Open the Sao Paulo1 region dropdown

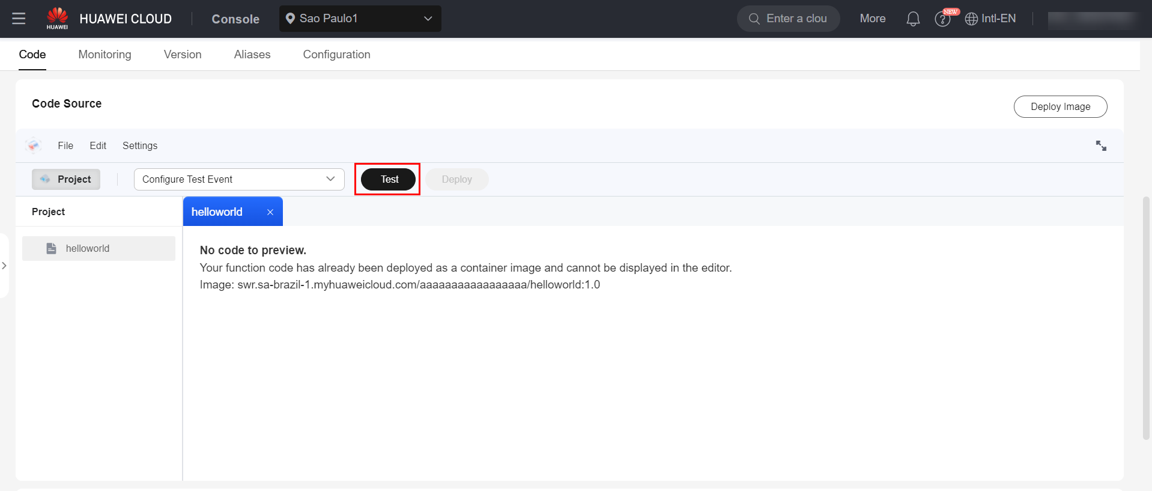tap(360, 19)
